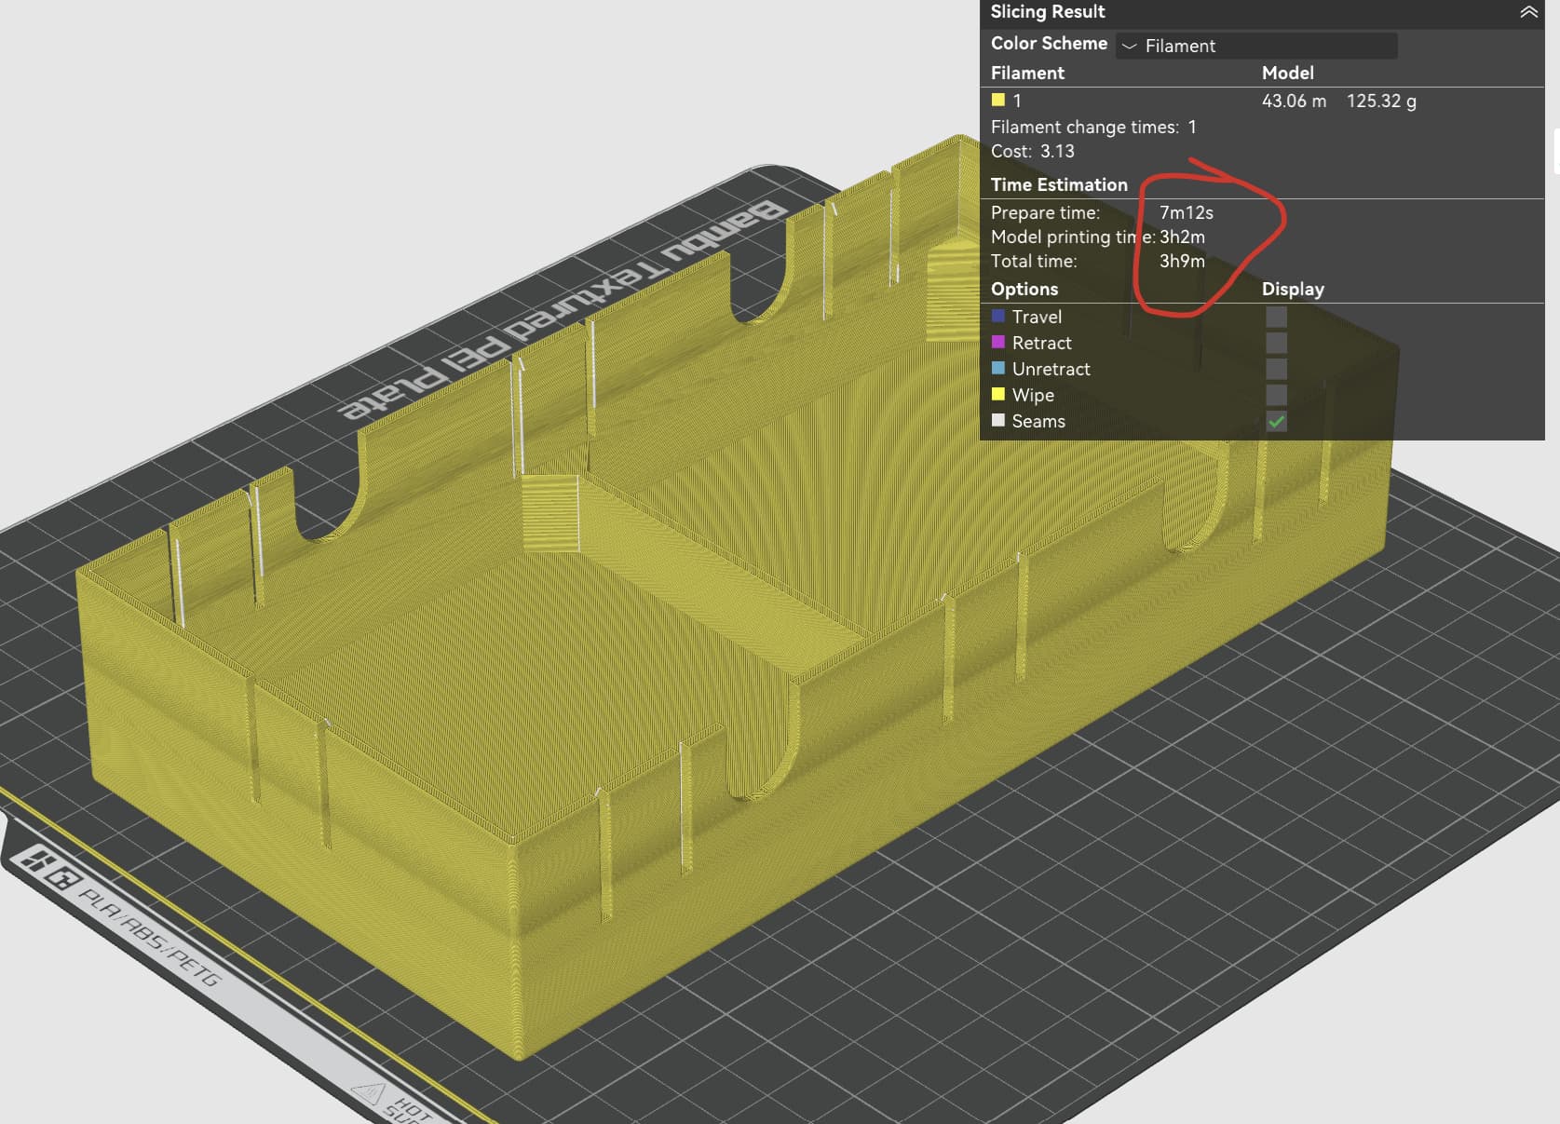Viewport: 1560px width, 1124px height.
Task: Click the magenta Retract color icon
Action: click(998, 343)
